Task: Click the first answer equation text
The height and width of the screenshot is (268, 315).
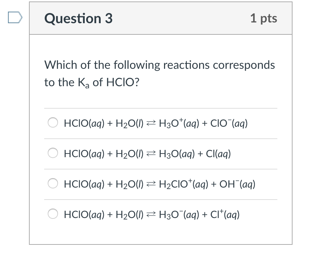Action: coord(155,123)
